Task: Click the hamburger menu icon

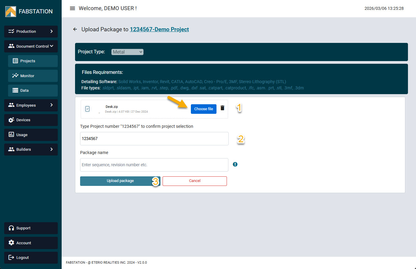Action: (72, 8)
